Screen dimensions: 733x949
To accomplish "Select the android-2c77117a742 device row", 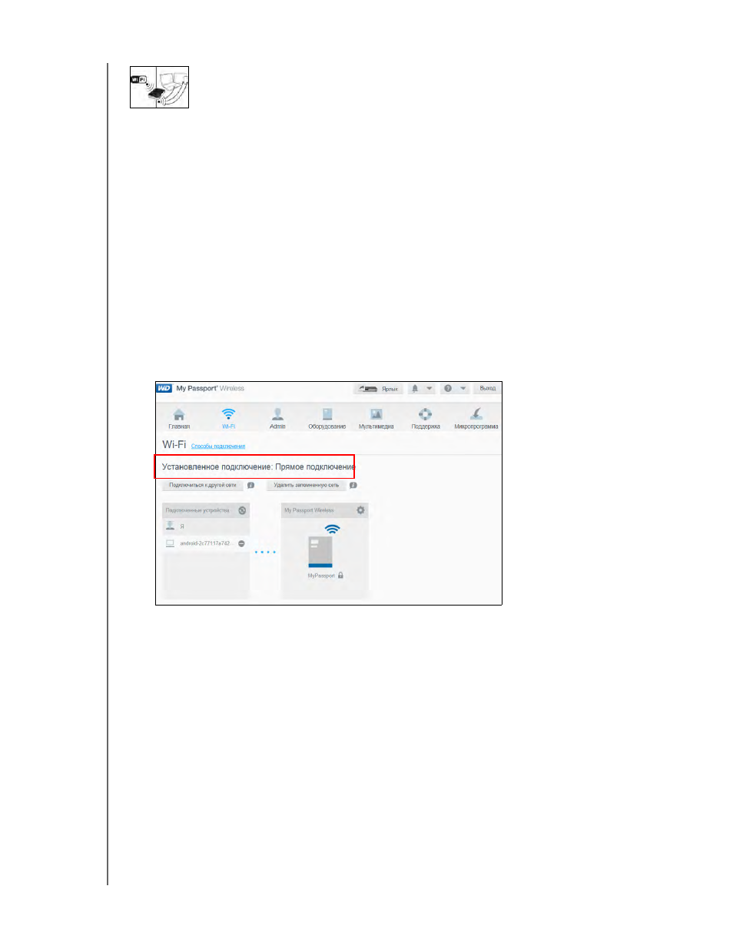I will [206, 544].
